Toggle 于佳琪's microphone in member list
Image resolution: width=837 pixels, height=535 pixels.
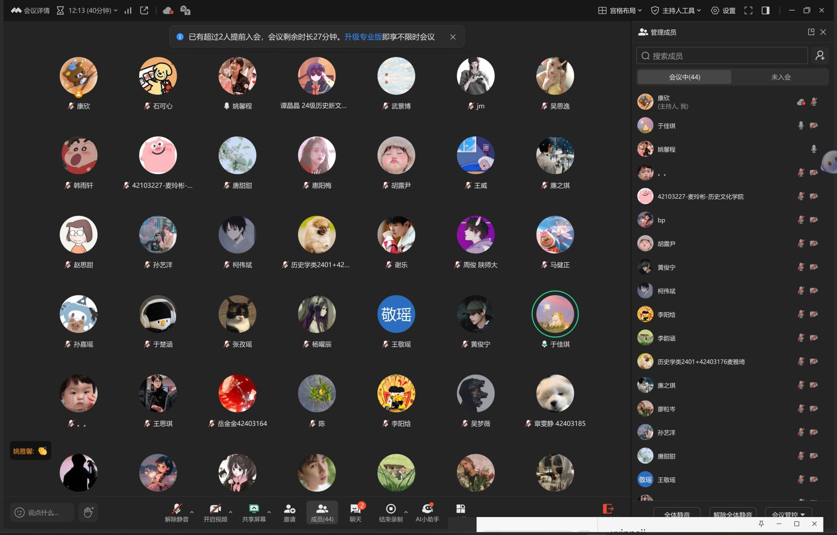[801, 125]
